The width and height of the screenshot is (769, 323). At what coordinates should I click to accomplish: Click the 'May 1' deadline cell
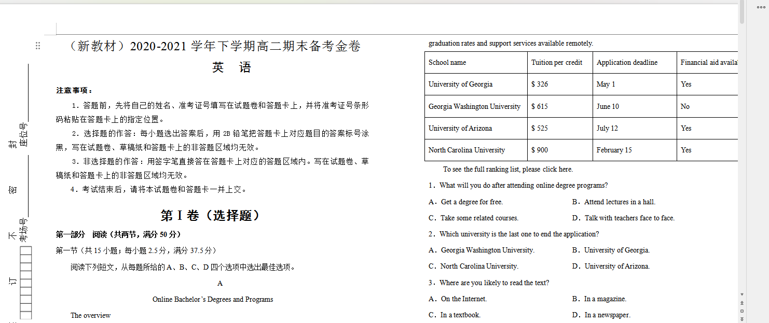pos(635,84)
